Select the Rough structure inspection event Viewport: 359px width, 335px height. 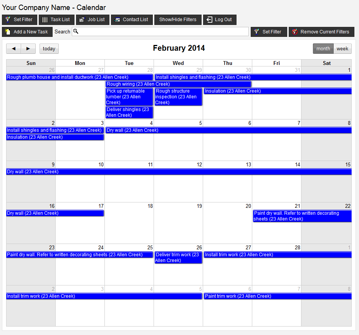(178, 97)
